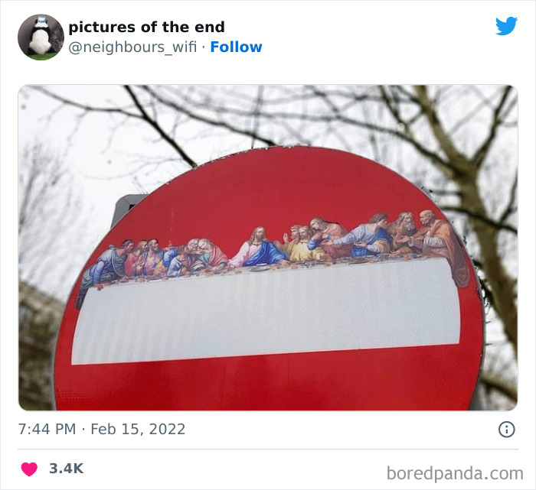Click the tweet info circle icon

coord(506,430)
